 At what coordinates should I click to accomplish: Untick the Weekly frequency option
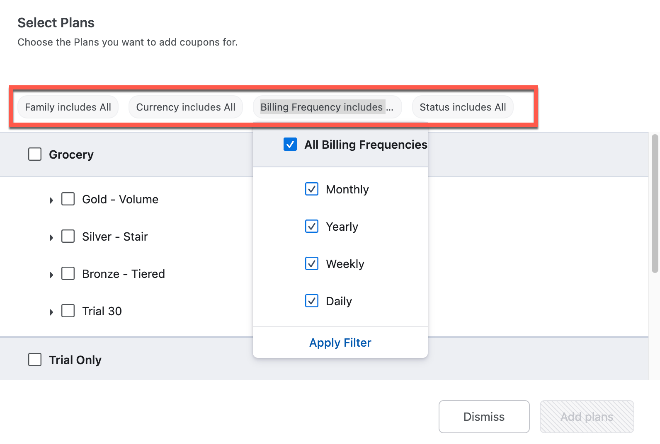click(x=312, y=264)
